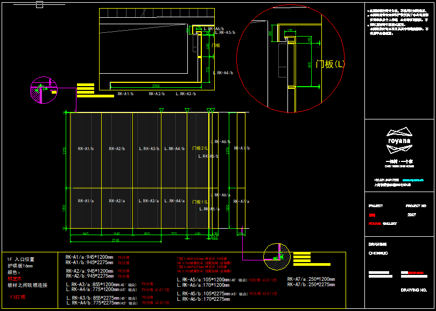Select the RK-A7/b panel label in elevation

(242, 148)
